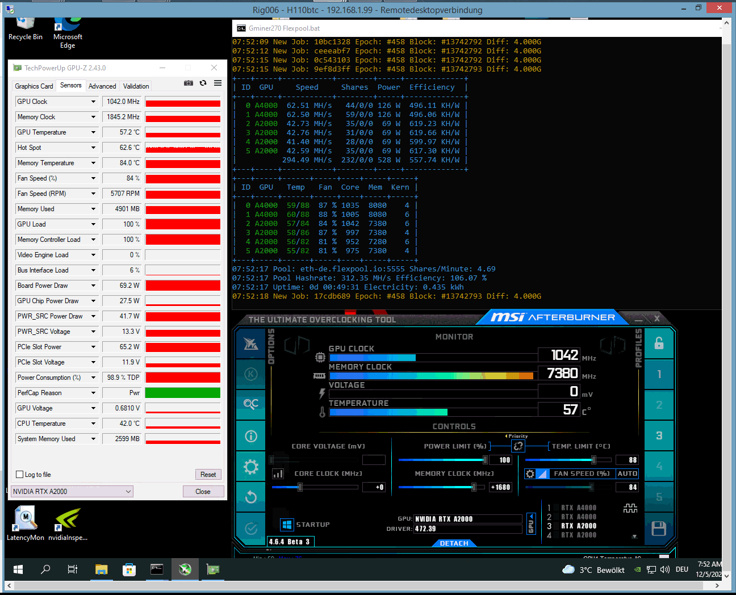Open NVIDIA RTX A2000 GPU selector
This screenshot has height=595, width=736.
coord(72,492)
